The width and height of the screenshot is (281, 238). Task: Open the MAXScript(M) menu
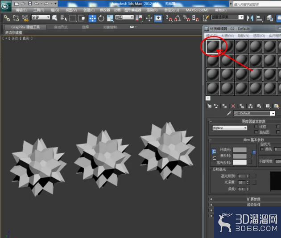click(x=197, y=10)
